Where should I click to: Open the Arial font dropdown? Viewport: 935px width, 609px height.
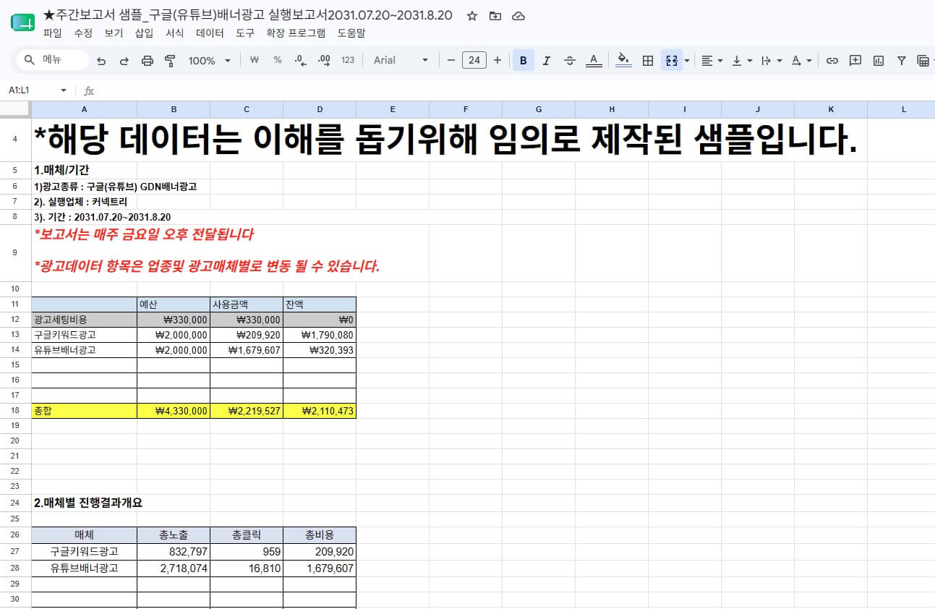pyautogui.click(x=401, y=60)
